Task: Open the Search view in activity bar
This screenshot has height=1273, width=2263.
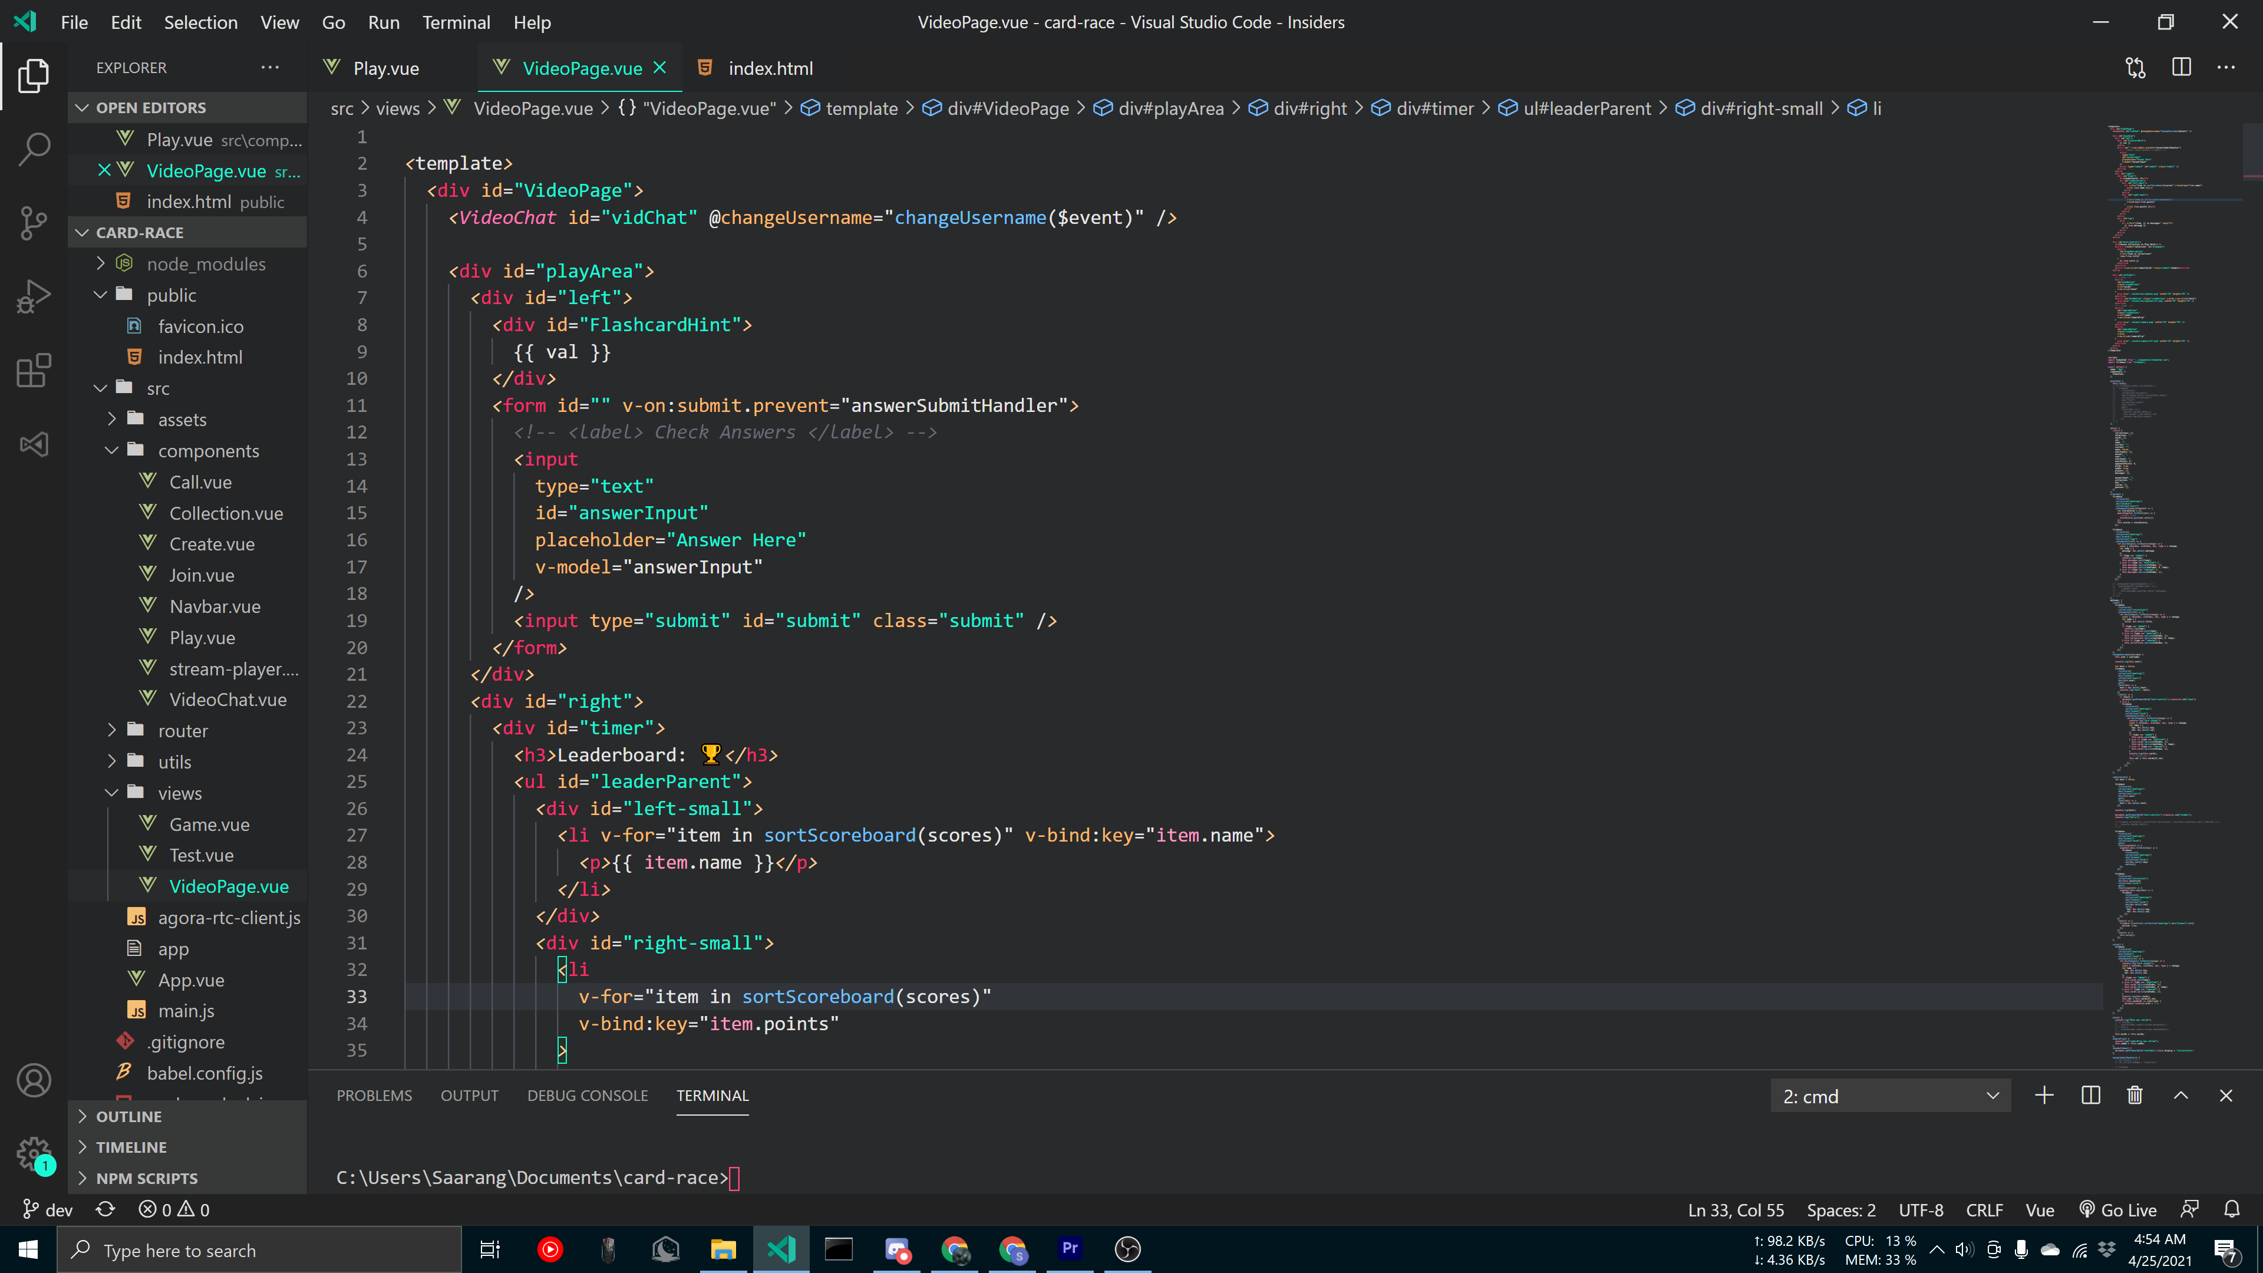Action: click(34, 149)
